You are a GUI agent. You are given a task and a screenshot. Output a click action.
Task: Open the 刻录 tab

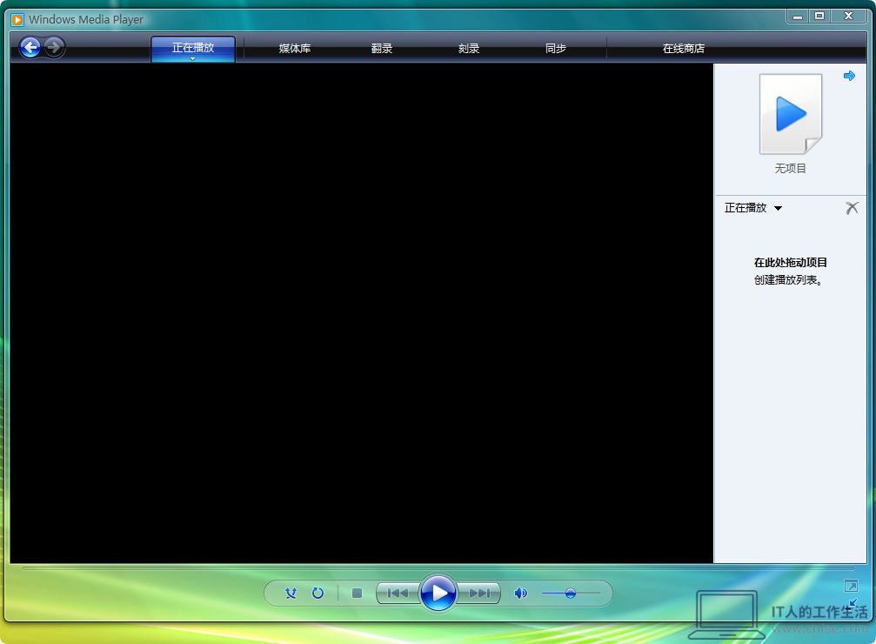pos(469,49)
